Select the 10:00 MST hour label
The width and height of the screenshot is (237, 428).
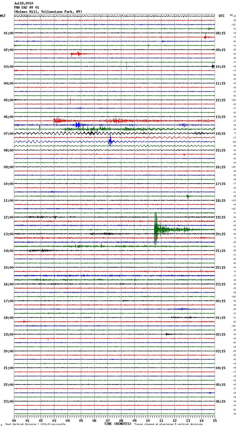9,184
